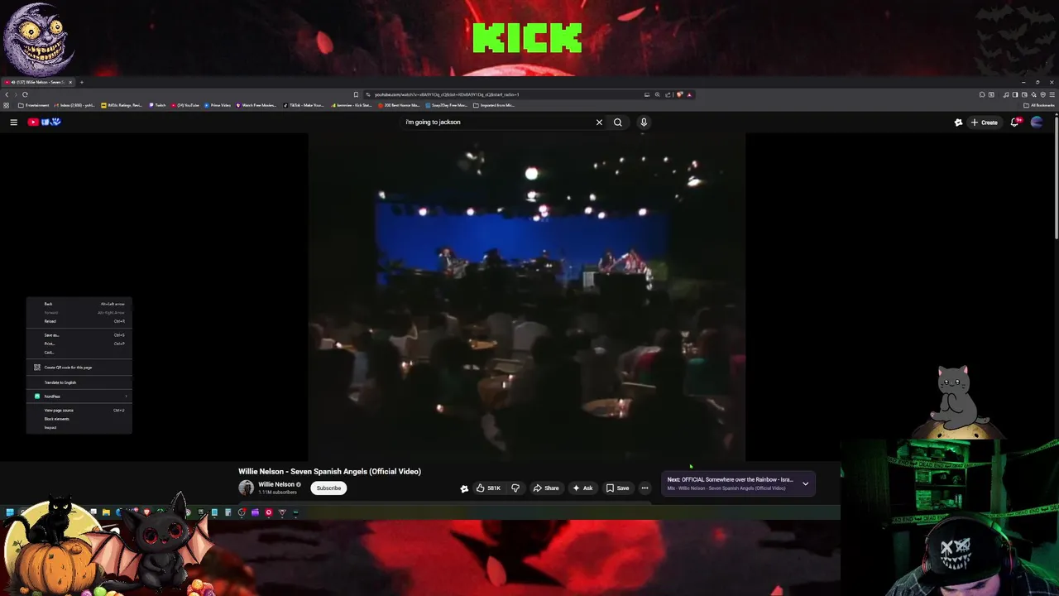The image size is (1059, 596).
Task: Click the Brave shields lion icon
Action: tap(679, 94)
